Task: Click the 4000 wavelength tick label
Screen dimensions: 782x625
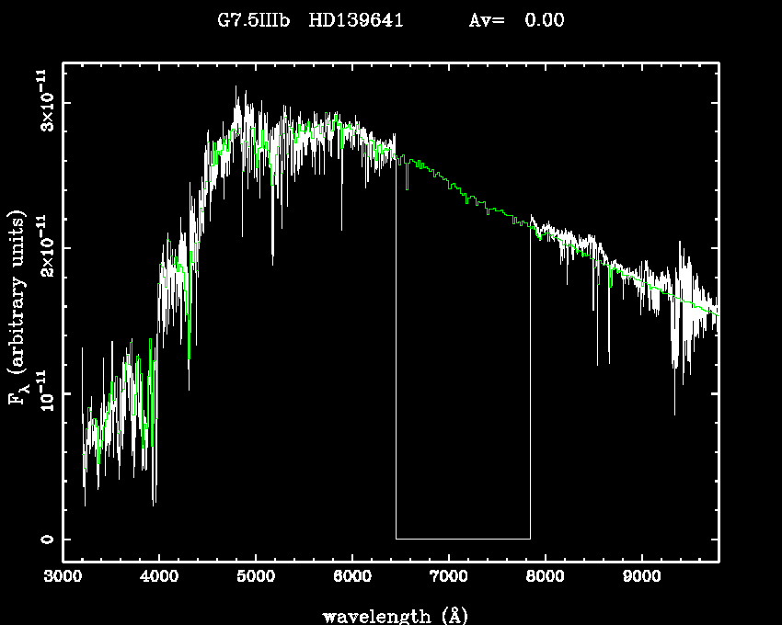Action: pos(159,579)
